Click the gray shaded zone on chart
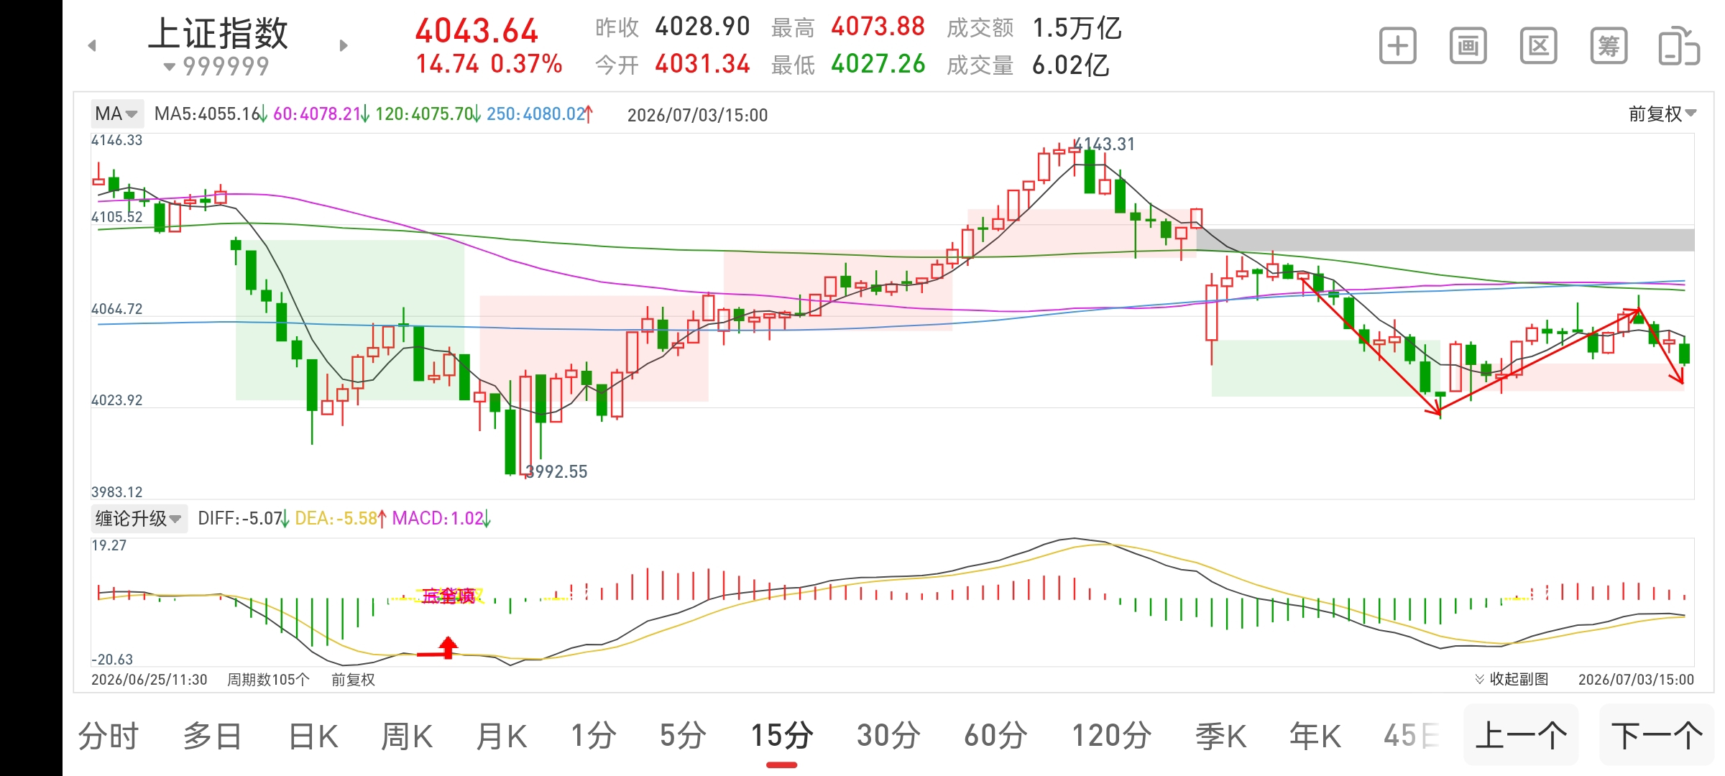 1452,240
